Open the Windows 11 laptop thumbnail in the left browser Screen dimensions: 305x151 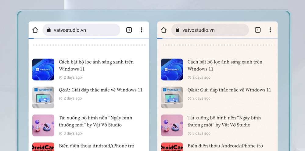pyautogui.click(x=43, y=97)
